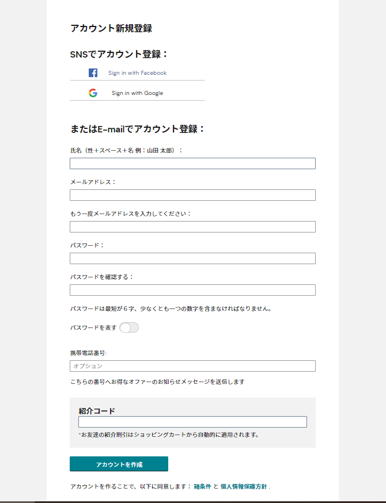Viewport: 386px width, 503px height.
Task: Click the password requirements hint text
Action: pyautogui.click(x=171, y=308)
